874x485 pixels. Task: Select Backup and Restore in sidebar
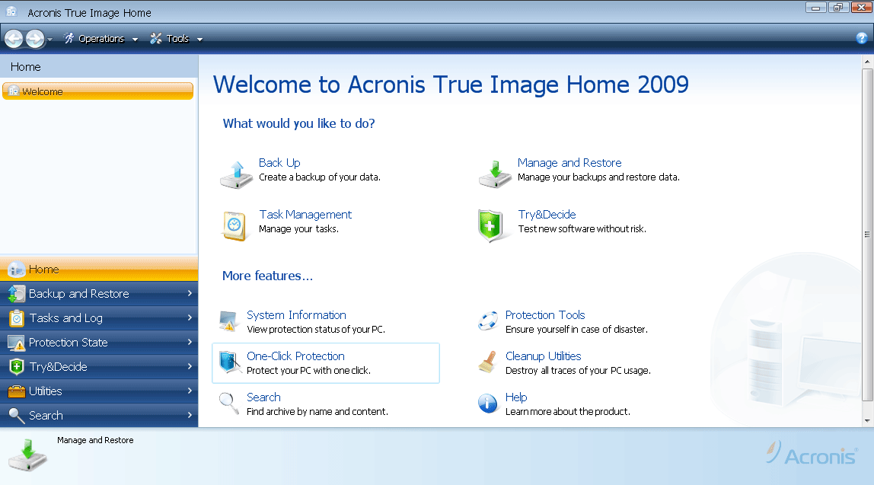[x=99, y=293]
